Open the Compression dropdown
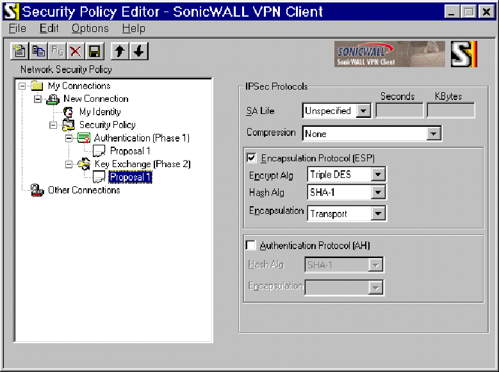Viewport: 499px width, 372px height. click(434, 134)
